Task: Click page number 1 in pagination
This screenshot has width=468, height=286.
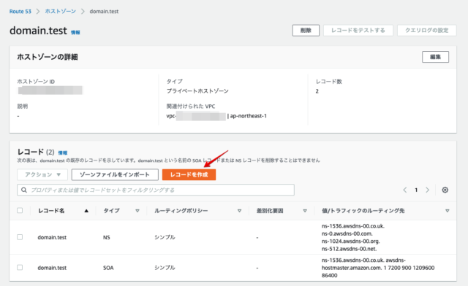Action: coord(416,190)
